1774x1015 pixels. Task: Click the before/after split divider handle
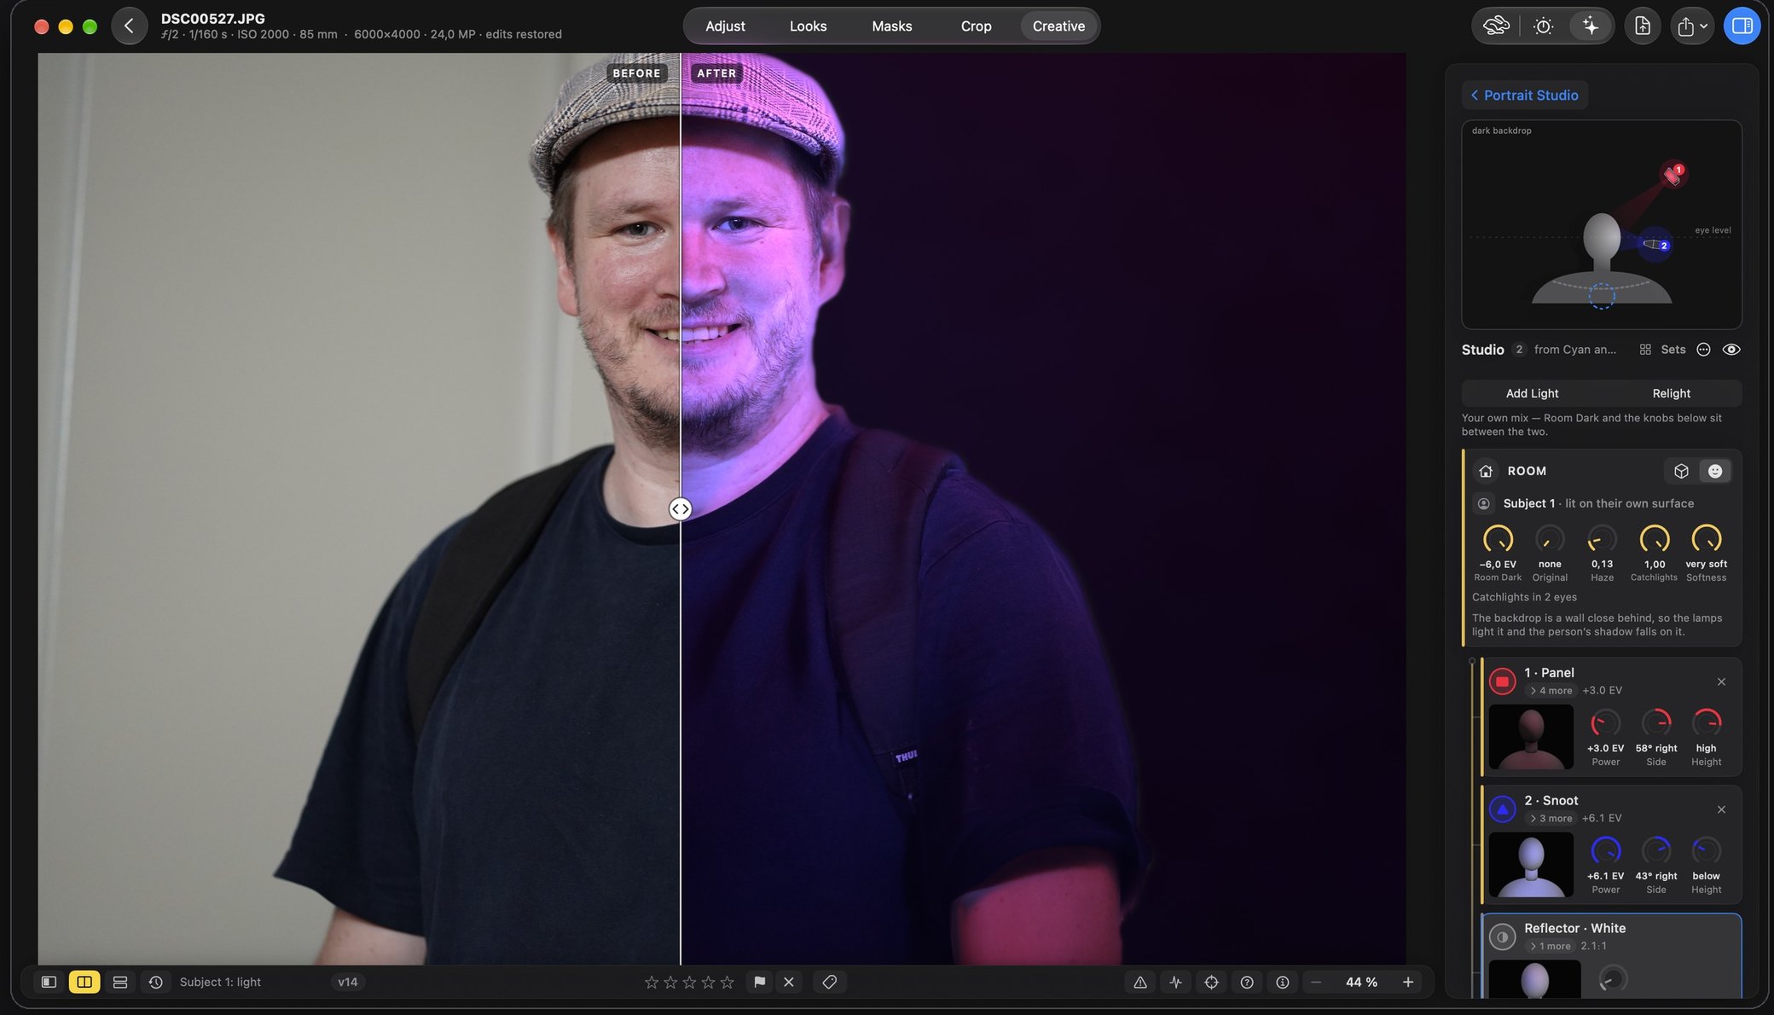point(680,509)
